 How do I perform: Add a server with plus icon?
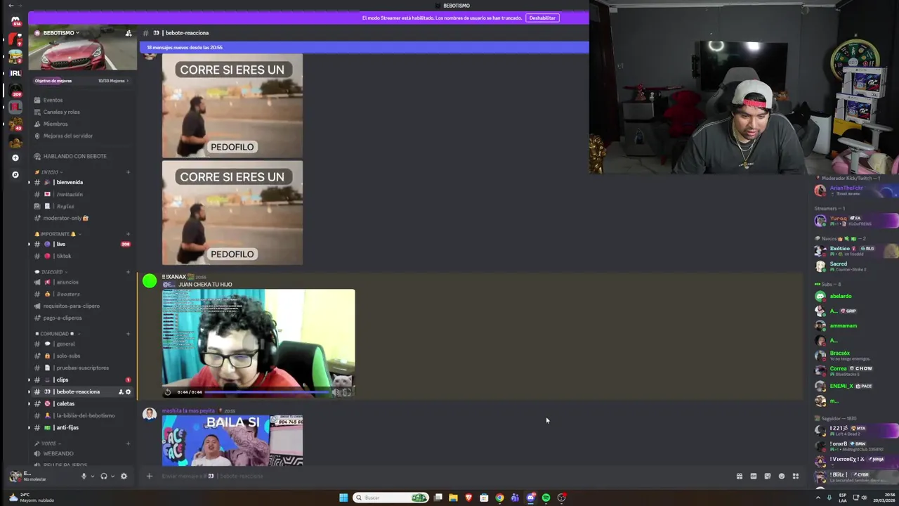pos(15,157)
